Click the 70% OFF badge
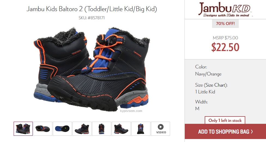This screenshot has height=142, width=266. tap(225, 24)
